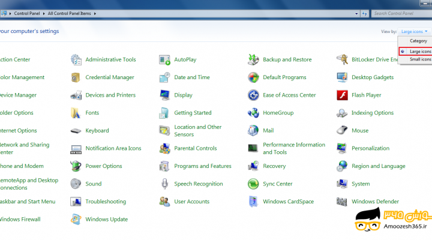432x240 pixels.
Task: Open the Region and Language link
Action: pyautogui.click(x=378, y=166)
